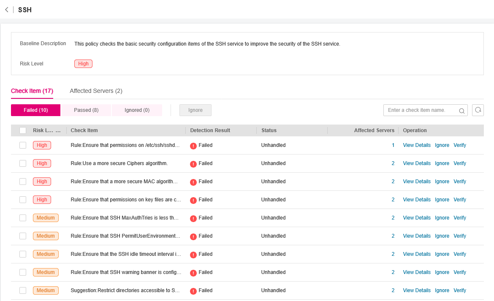Verify the key files permissions rule
This screenshot has height=301, width=494.
pos(459,200)
